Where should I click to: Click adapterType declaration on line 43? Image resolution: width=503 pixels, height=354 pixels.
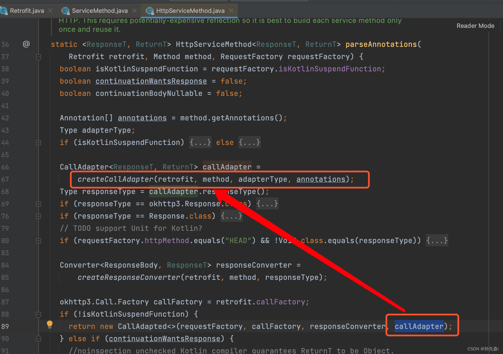(106, 130)
